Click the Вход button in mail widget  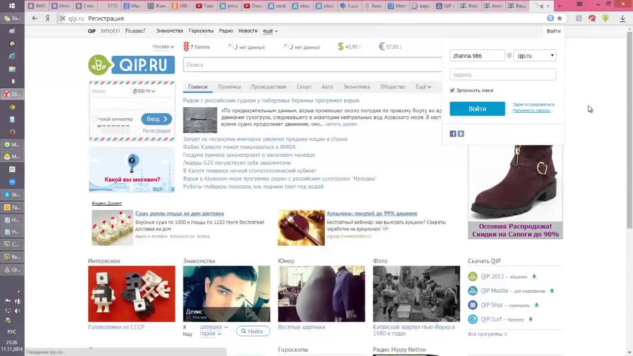pos(156,119)
